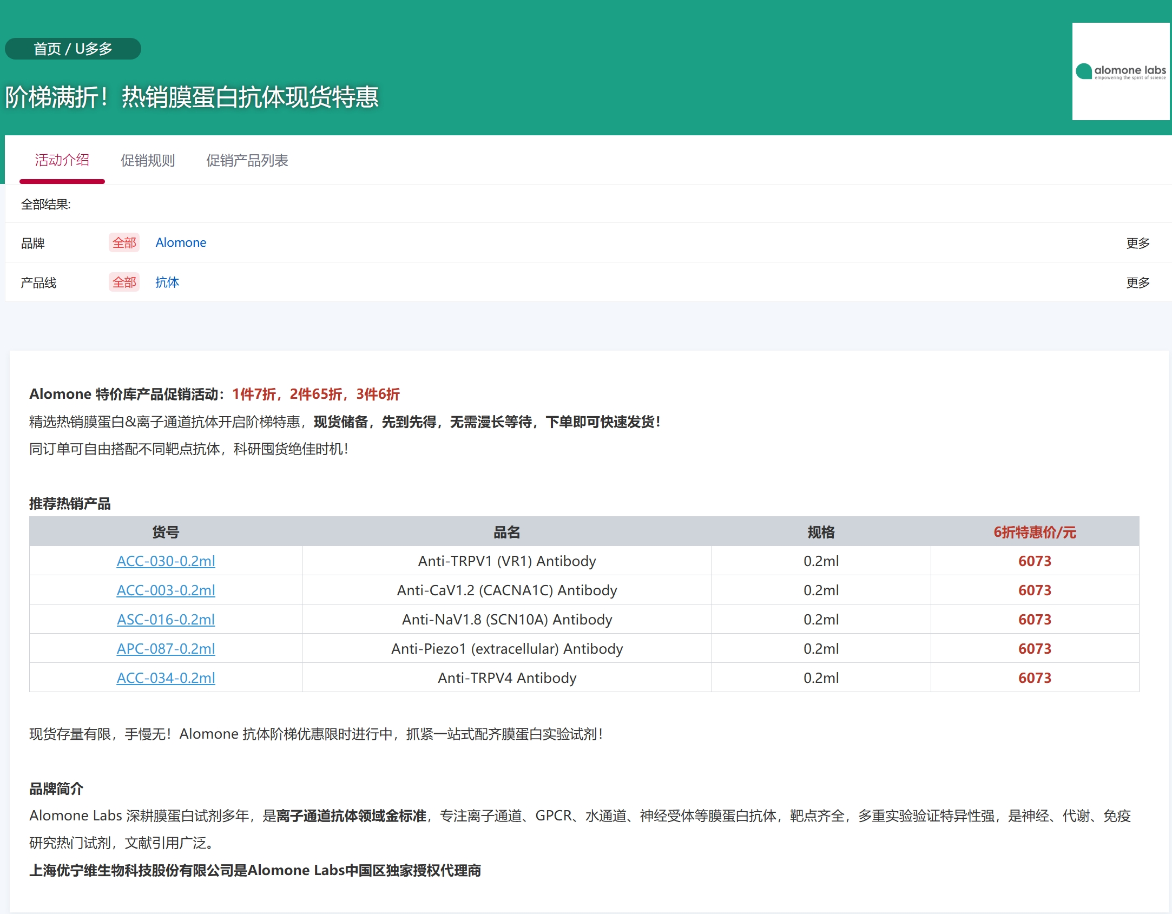Click the 0.2ml spec in ASC-016 row
1172x914 pixels.
point(821,619)
